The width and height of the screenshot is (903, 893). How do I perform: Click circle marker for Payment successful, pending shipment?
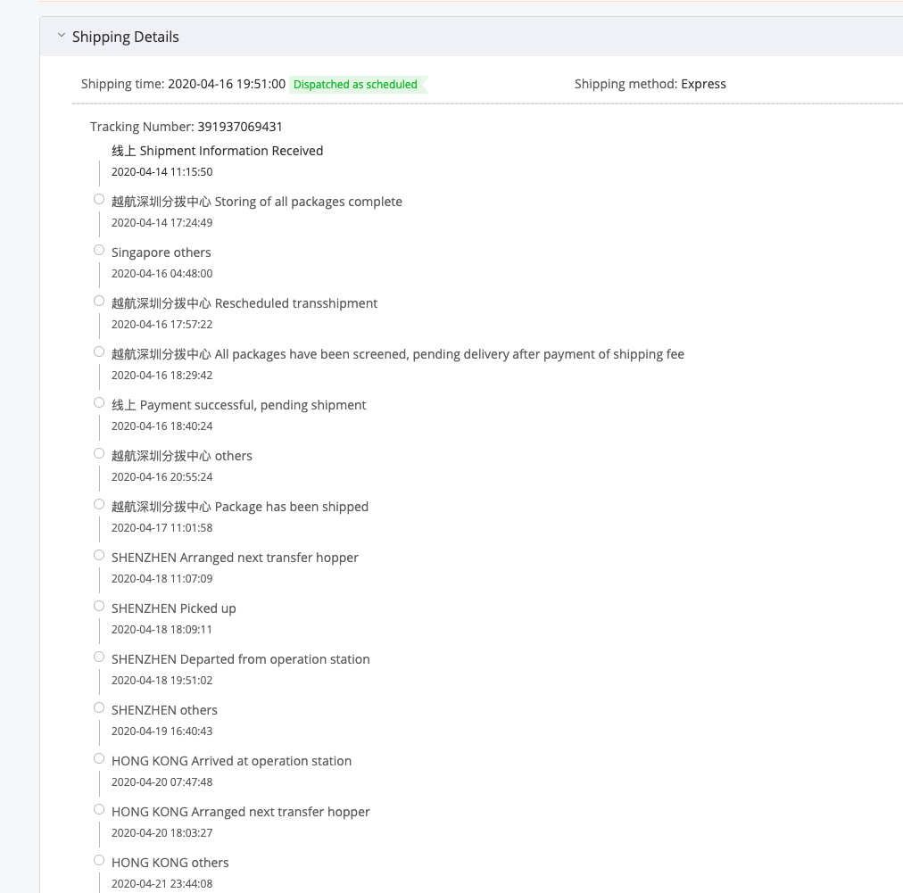(99, 402)
